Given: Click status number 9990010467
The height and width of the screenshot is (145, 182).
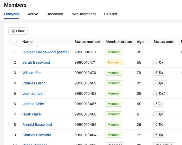Looking at the screenshot, I should tap(85, 104).
